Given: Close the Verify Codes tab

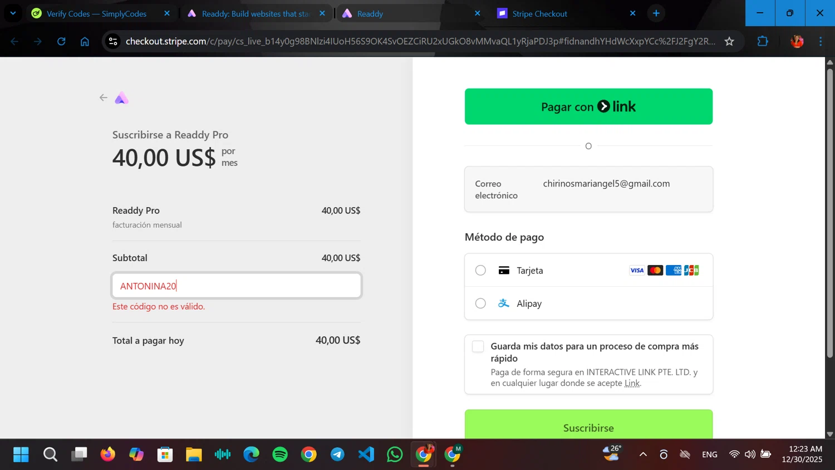Looking at the screenshot, I should [x=167, y=13].
